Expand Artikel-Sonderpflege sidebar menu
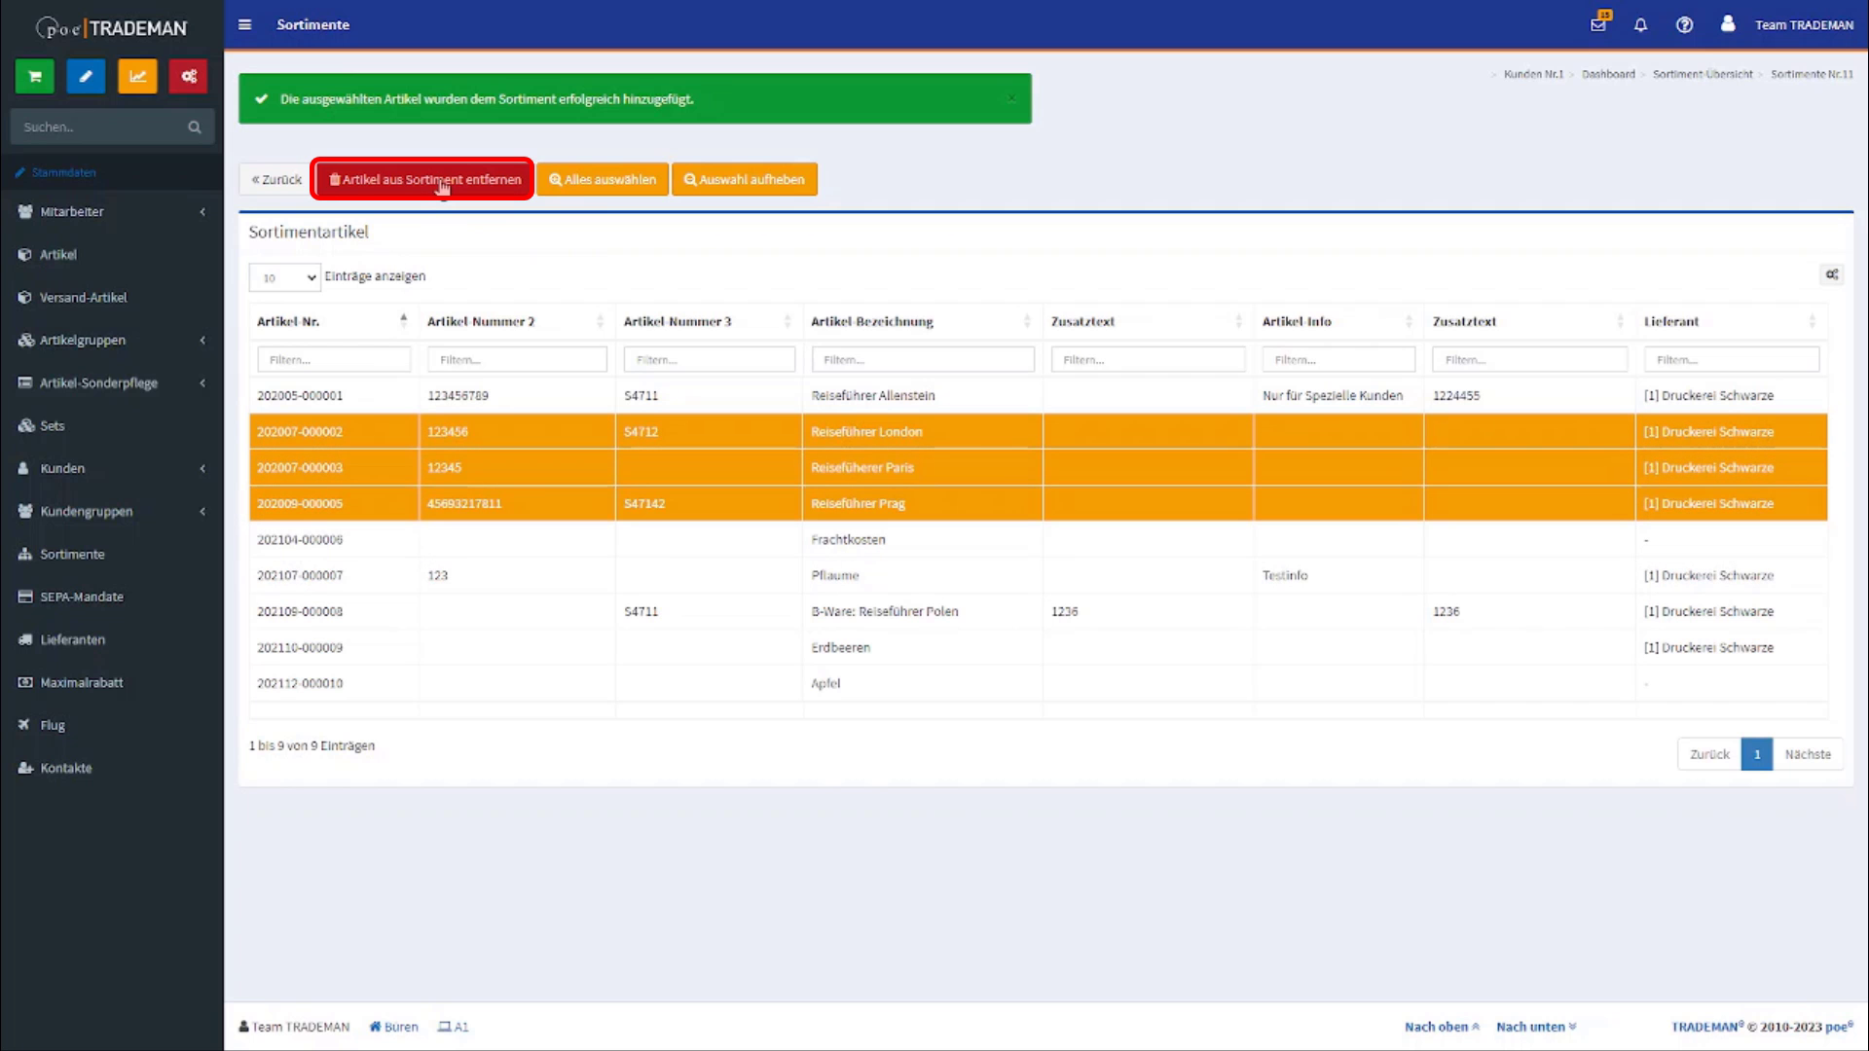The width and height of the screenshot is (1869, 1051). point(112,382)
